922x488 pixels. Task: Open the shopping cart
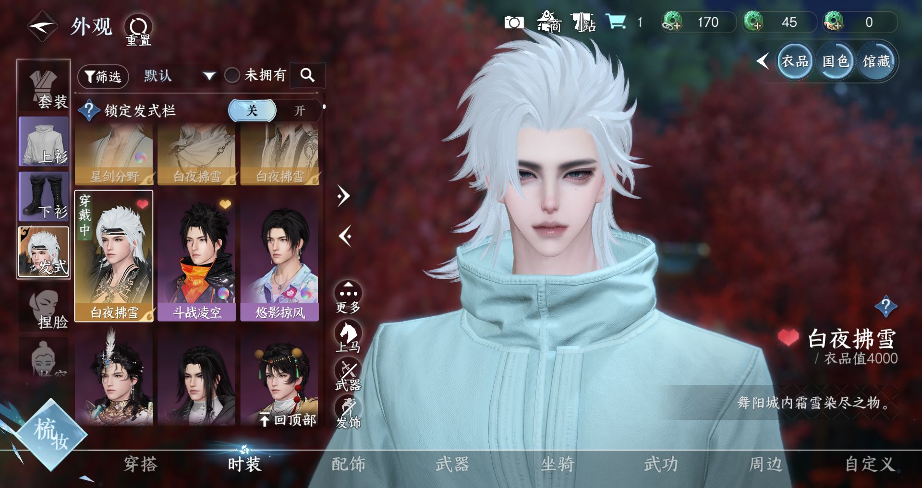pyautogui.click(x=616, y=22)
